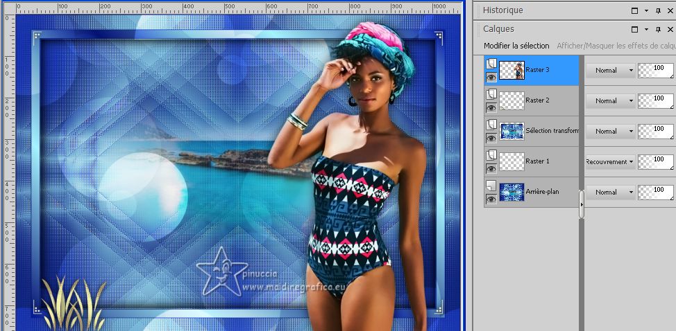Maximize the Historique panel
This screenshot has height=331, width=676.
634,11
